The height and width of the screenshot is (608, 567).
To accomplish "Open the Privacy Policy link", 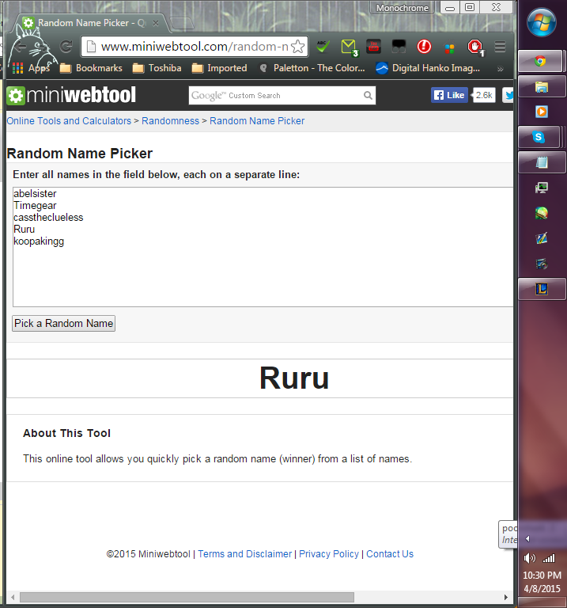I will tap(329, 554).
